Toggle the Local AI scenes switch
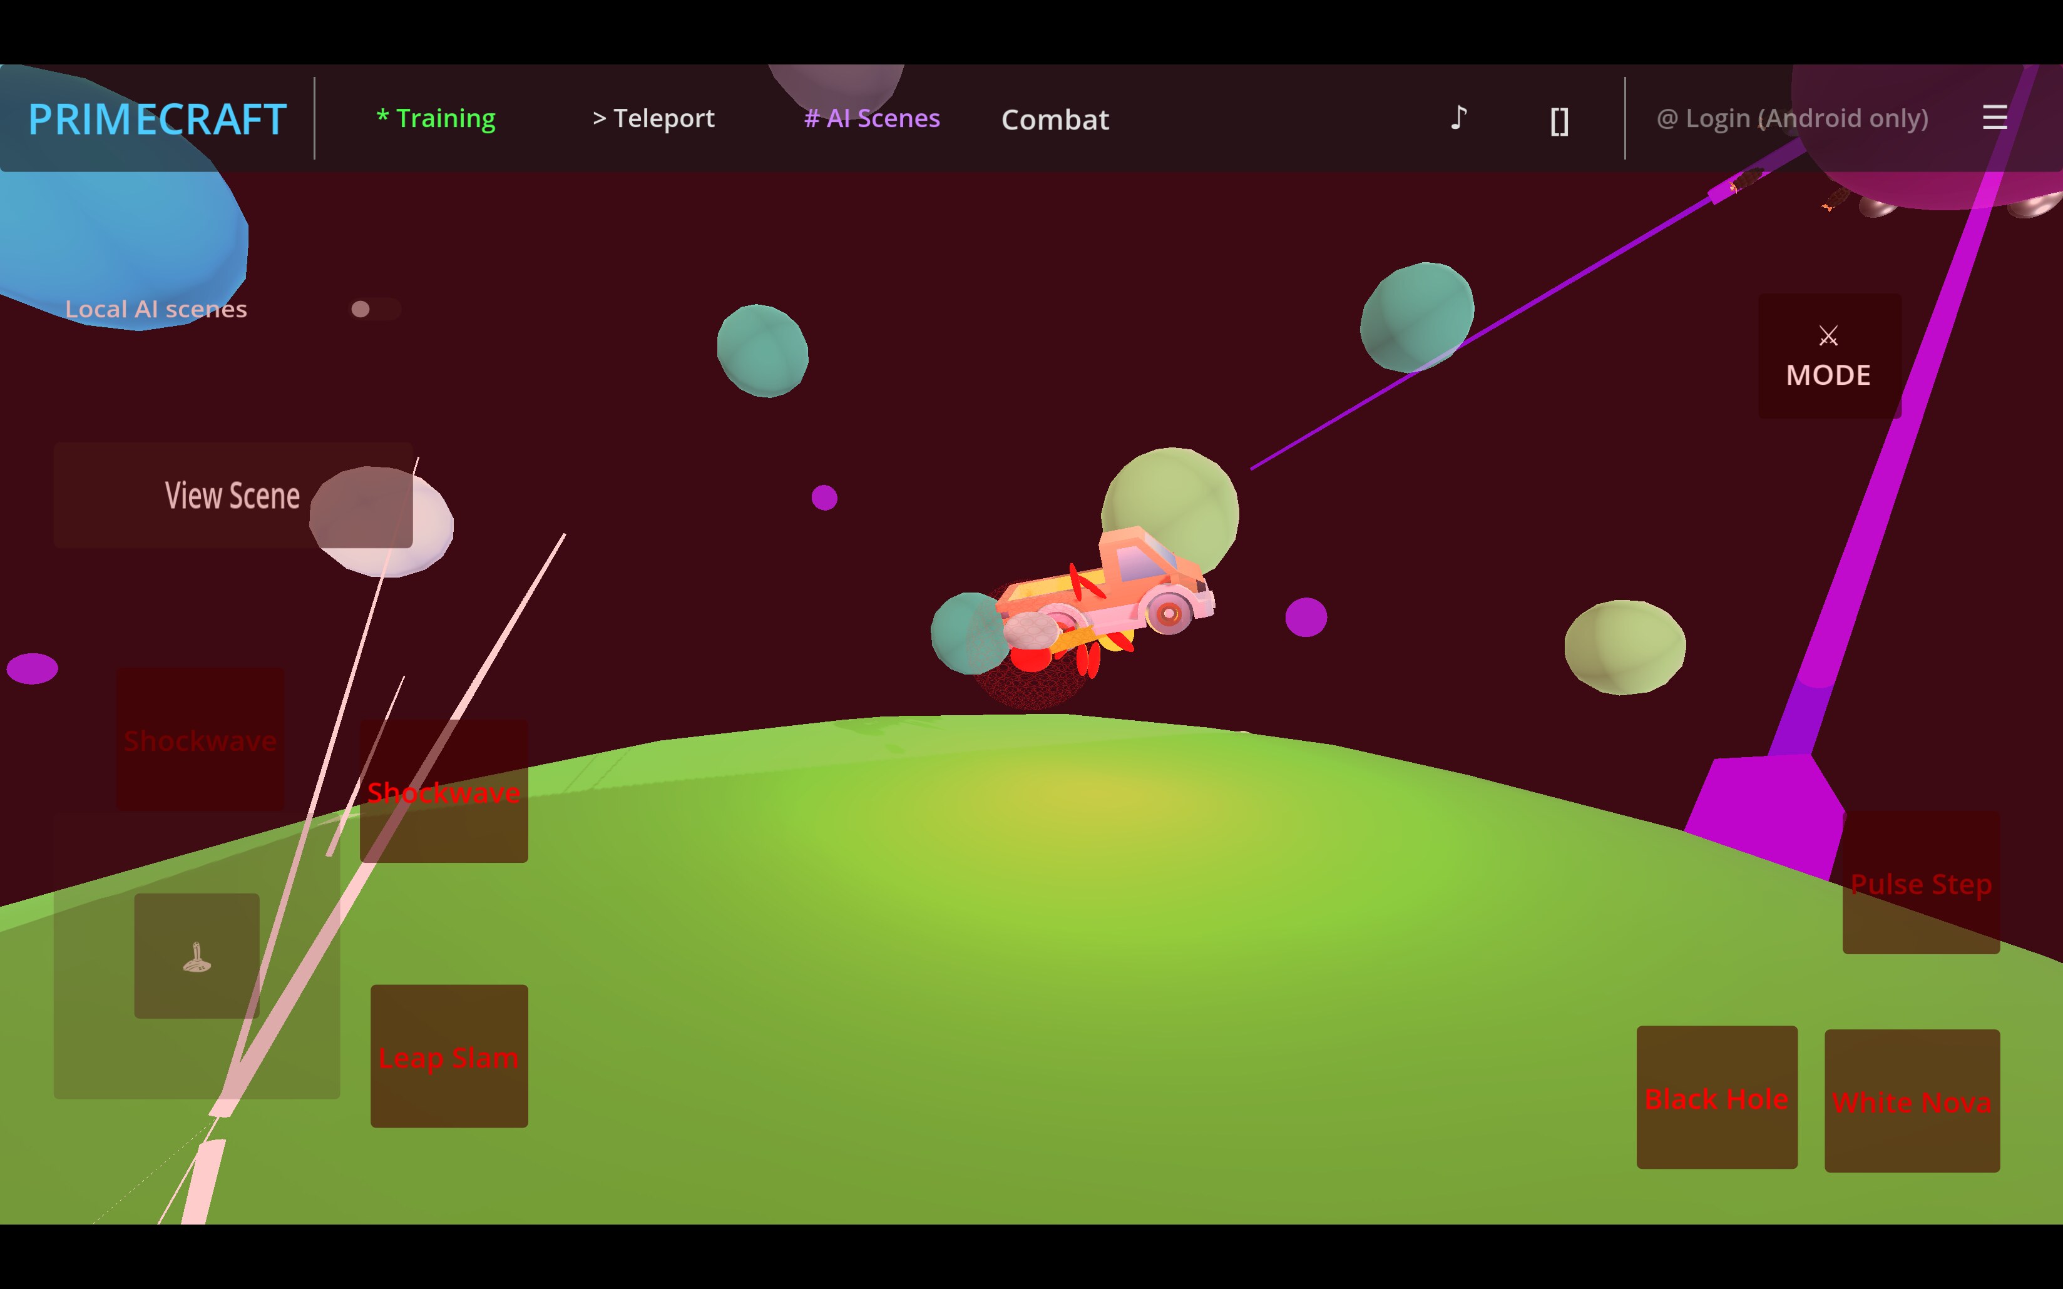This screenshot has width=2063, height=1289. click(x=374, y=308)
